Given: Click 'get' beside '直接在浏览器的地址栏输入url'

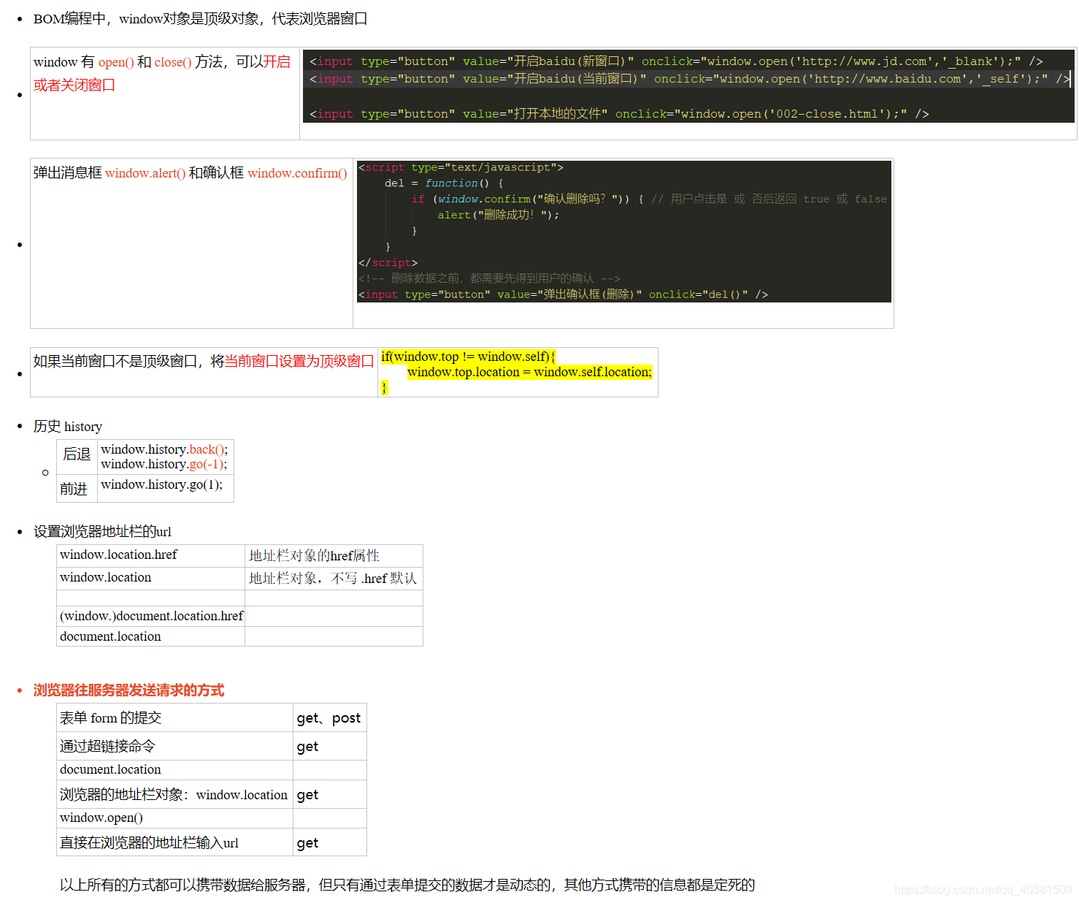Looking at the screenshot, I should tap(307, 843).
